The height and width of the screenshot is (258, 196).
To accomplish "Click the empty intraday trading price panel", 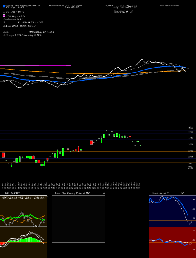I will point(78,219).
